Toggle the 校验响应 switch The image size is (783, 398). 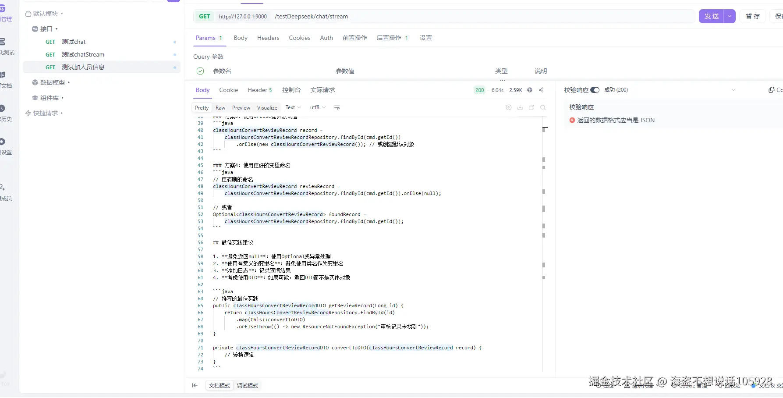(595, 90)
